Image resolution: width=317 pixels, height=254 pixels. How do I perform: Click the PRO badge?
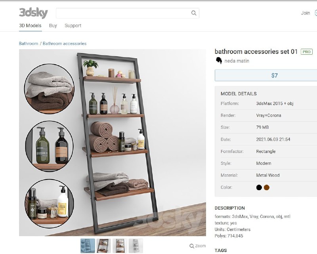pyautogui.click(x=306, y=52)
